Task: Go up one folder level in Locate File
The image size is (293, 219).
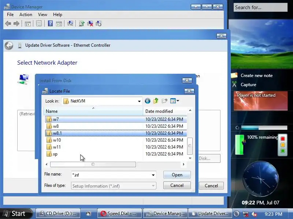Action: click(156, 101)
